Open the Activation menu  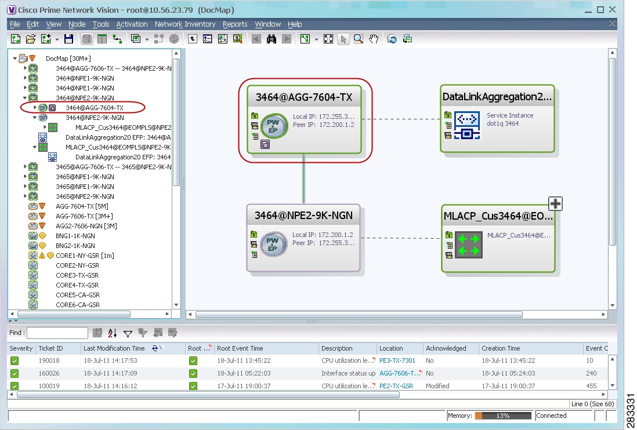pos(132,24)
